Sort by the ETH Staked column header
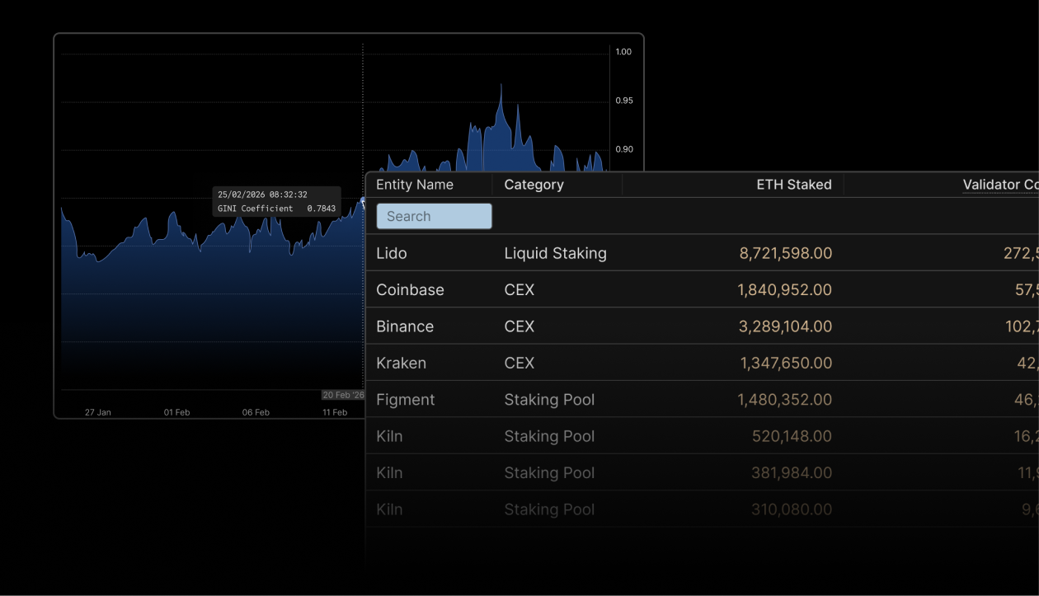The image size is (1039, 596). click(794, 185)
